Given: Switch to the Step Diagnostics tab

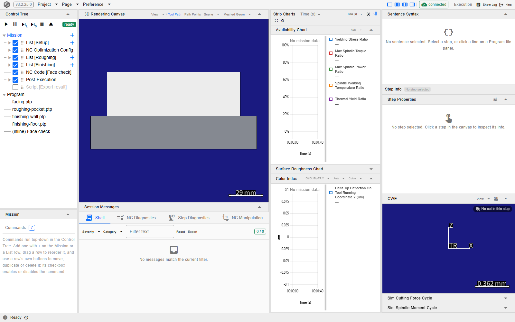Looking at the screenshot, I should pyautogui.click(x=189, y=218).
